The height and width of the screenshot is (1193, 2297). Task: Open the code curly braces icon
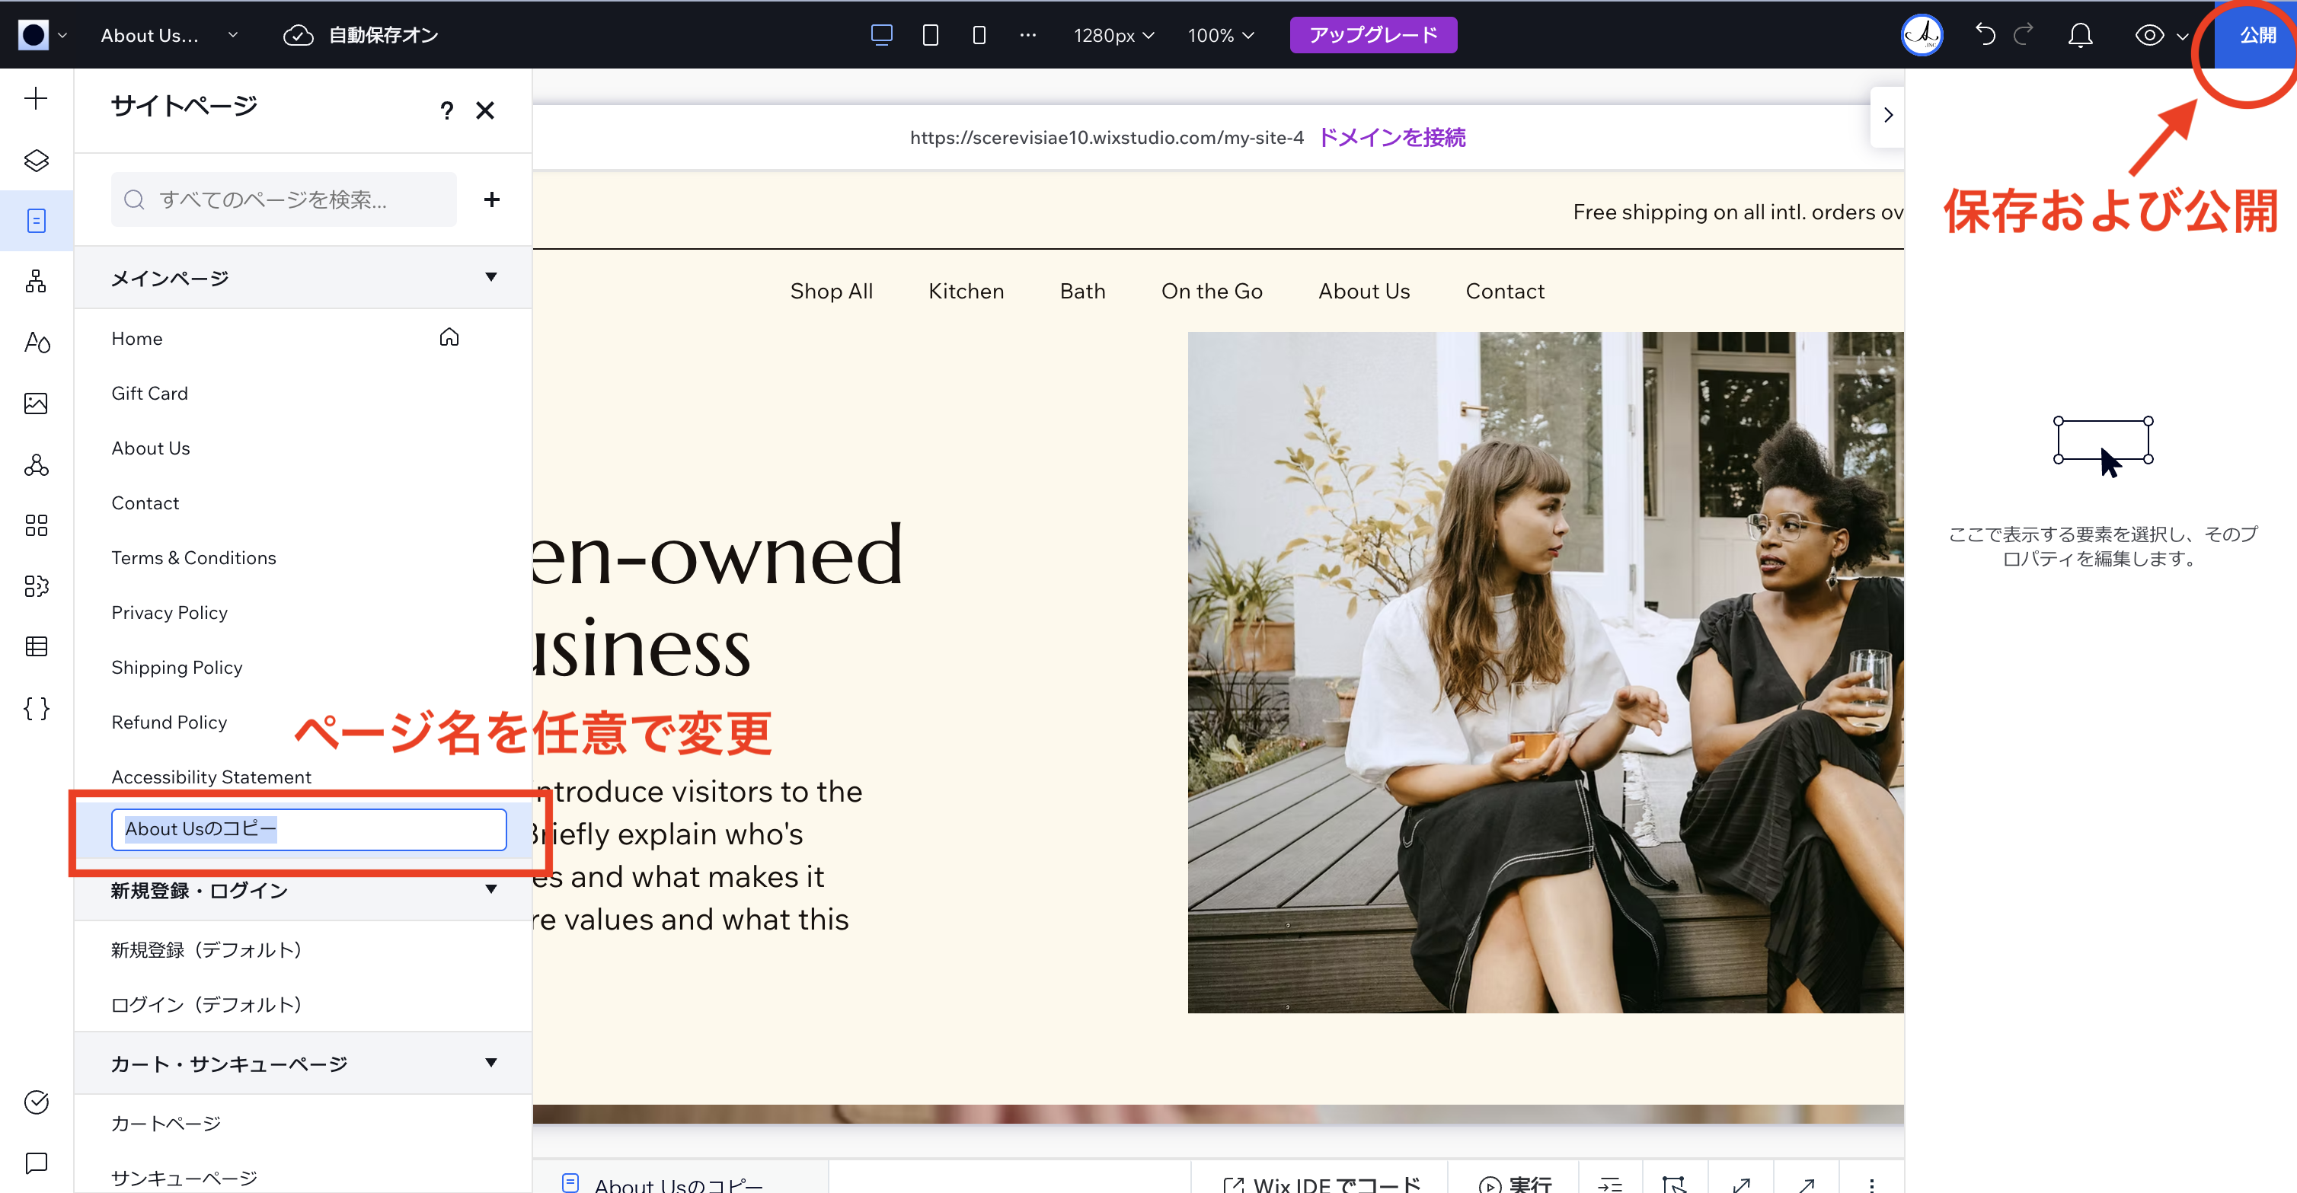click(36, 709)
